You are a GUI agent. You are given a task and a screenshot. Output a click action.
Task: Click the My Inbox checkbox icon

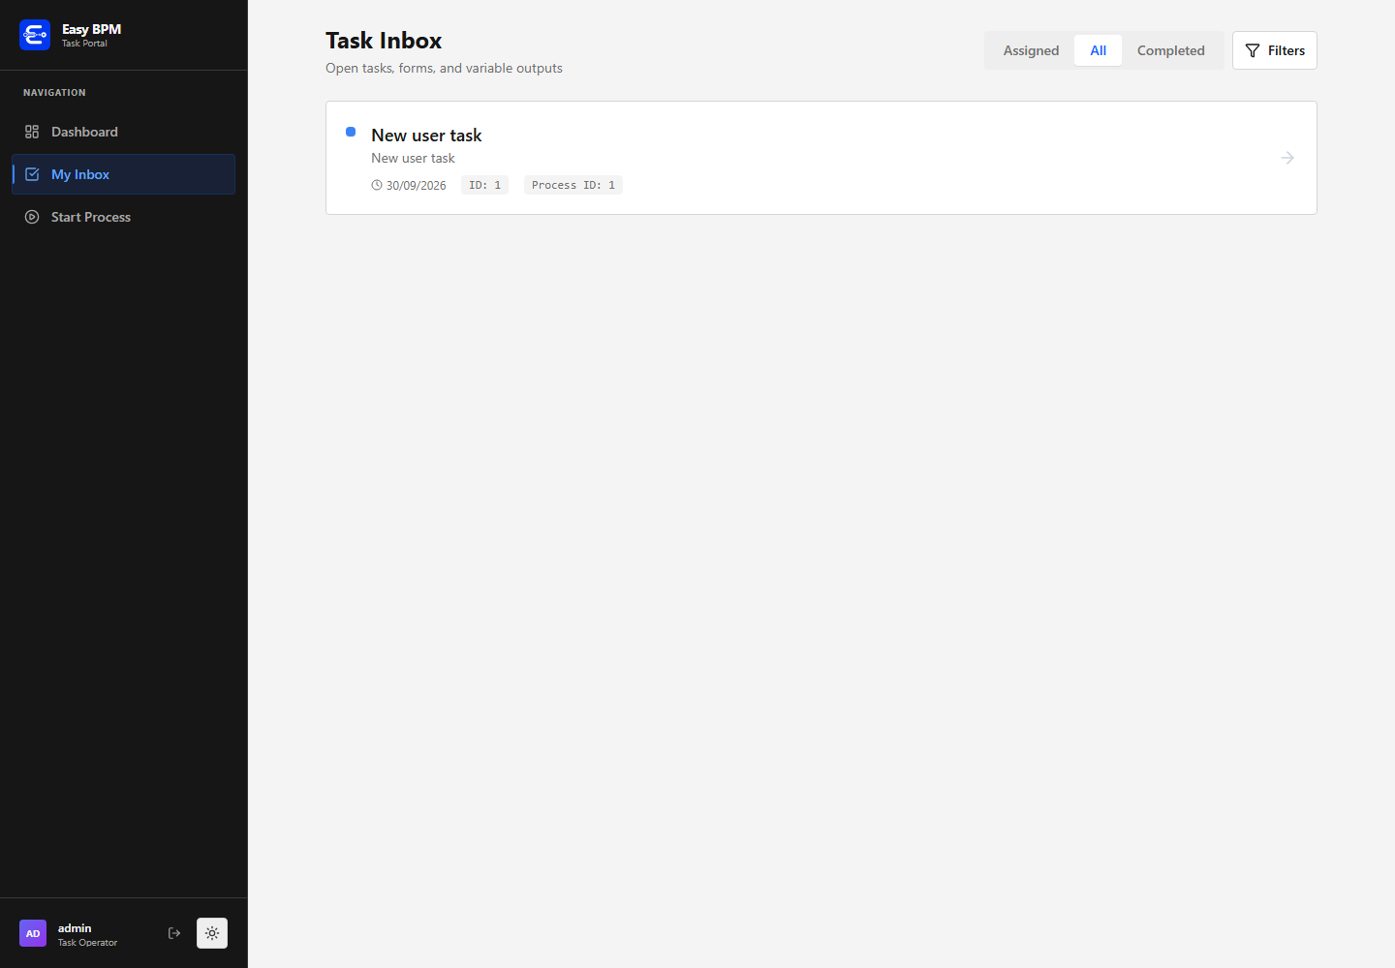[32, 174]
